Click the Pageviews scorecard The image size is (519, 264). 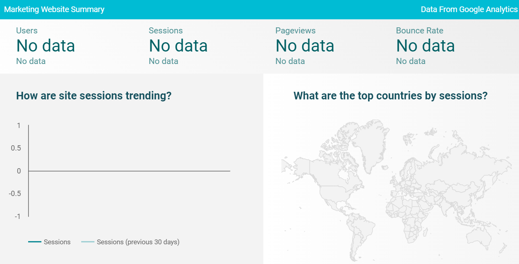[x=304, y=45]
